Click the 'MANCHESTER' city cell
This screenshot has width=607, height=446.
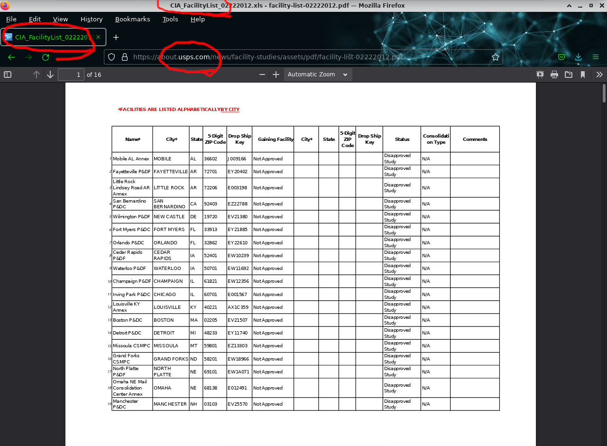point(170,404)
